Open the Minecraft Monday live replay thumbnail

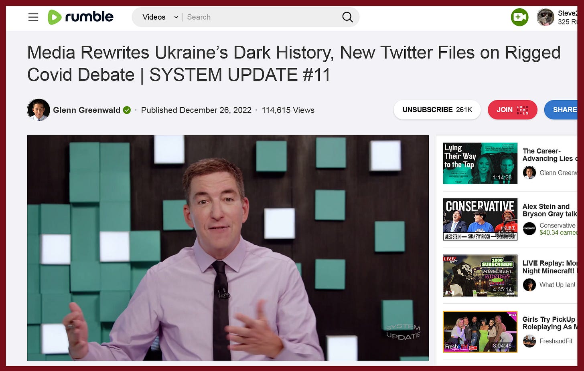pos(480,276)
